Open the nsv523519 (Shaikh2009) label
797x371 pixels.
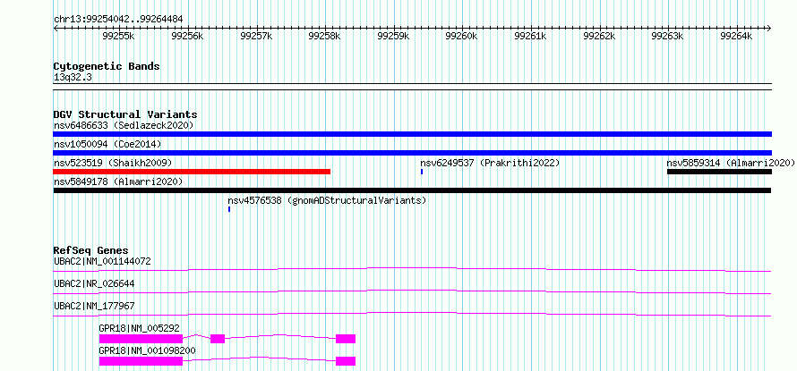click(x=113, y=163)
